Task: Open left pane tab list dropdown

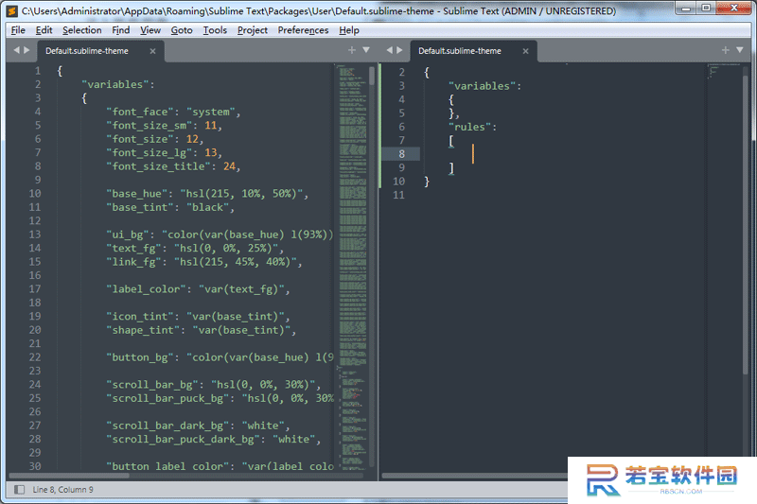Action: tap(366, 50)
